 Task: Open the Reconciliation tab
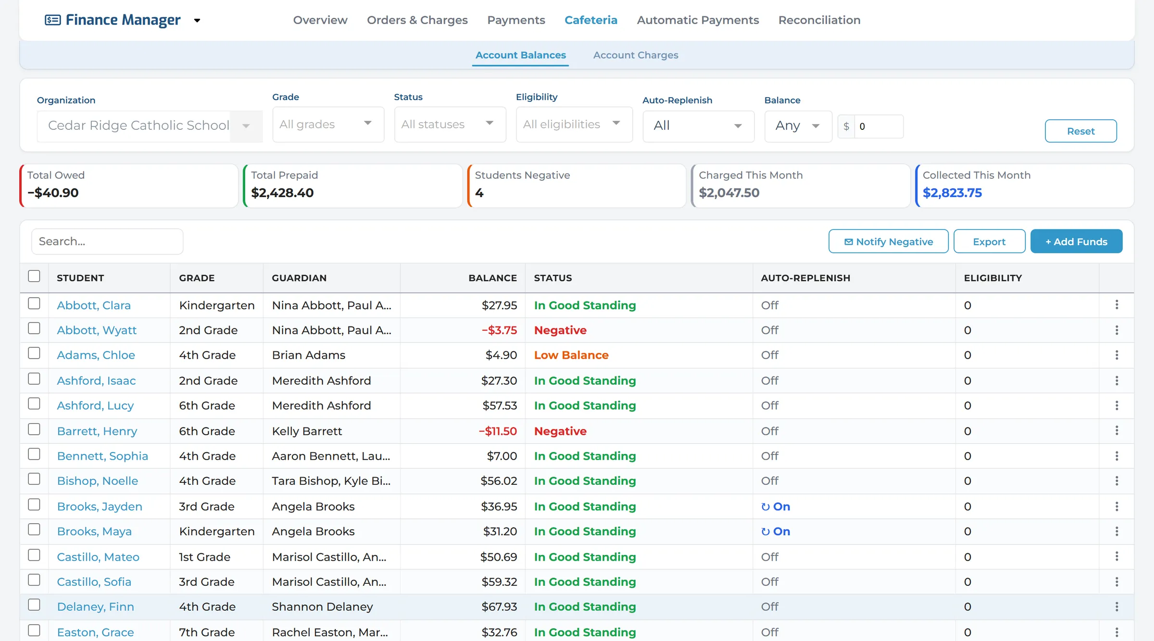pyautogui.click(x=819, y=20)
